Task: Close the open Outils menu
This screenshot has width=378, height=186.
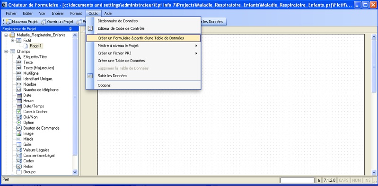Action: (x=93, y=14)
